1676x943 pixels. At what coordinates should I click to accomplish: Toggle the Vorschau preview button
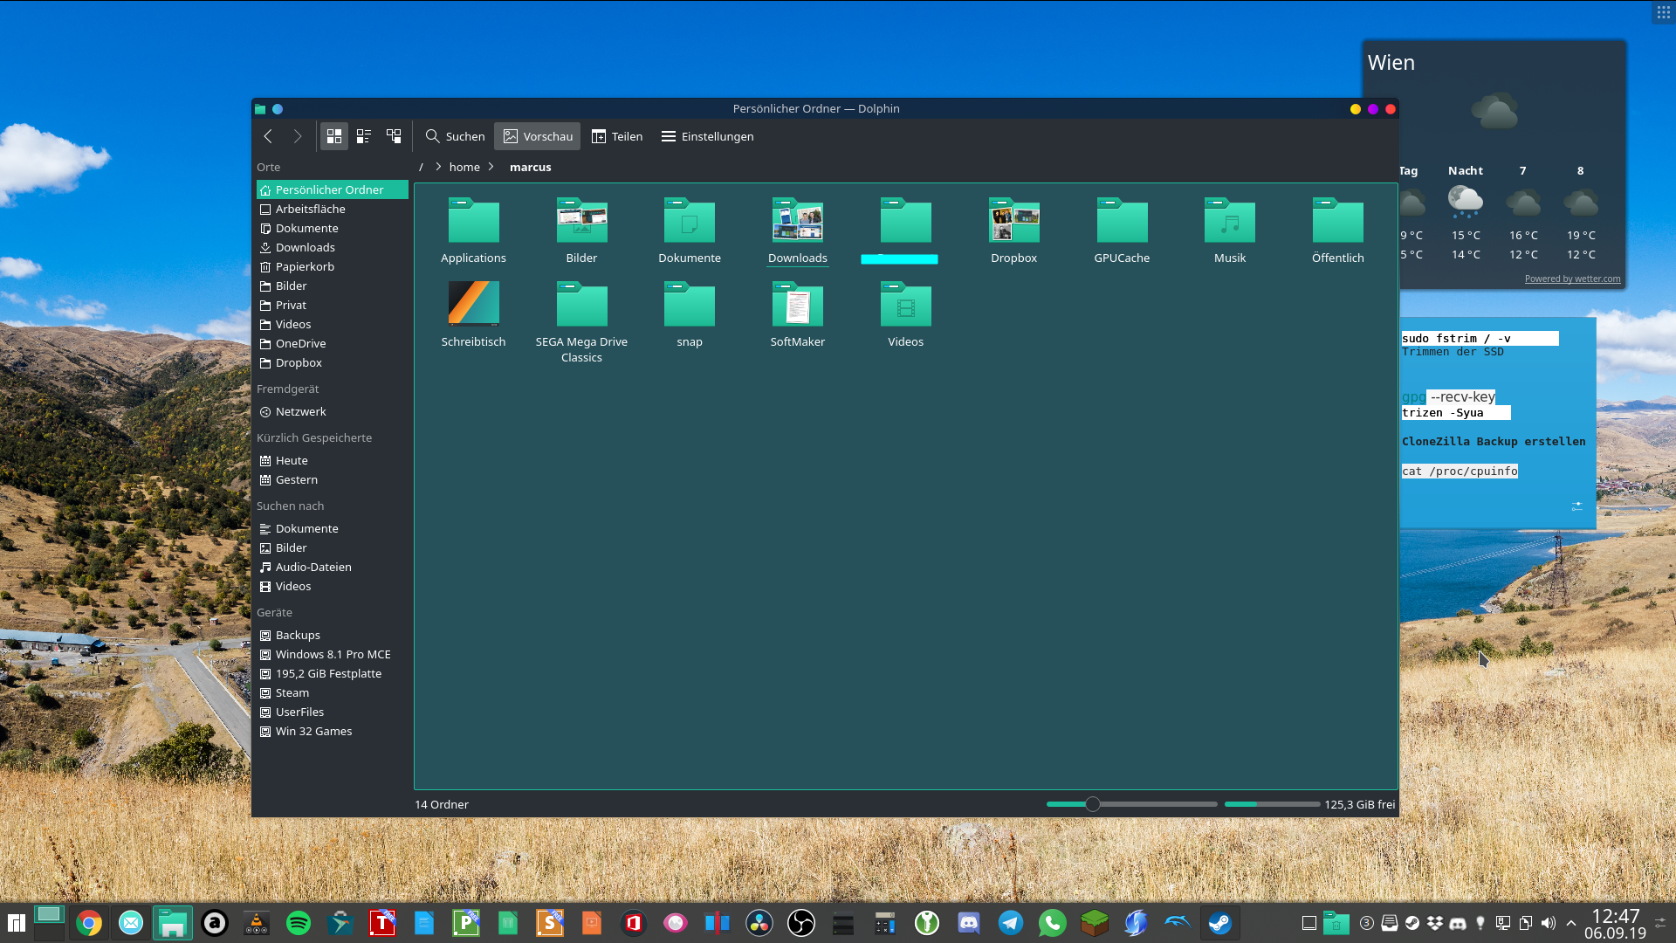(538, 136)
